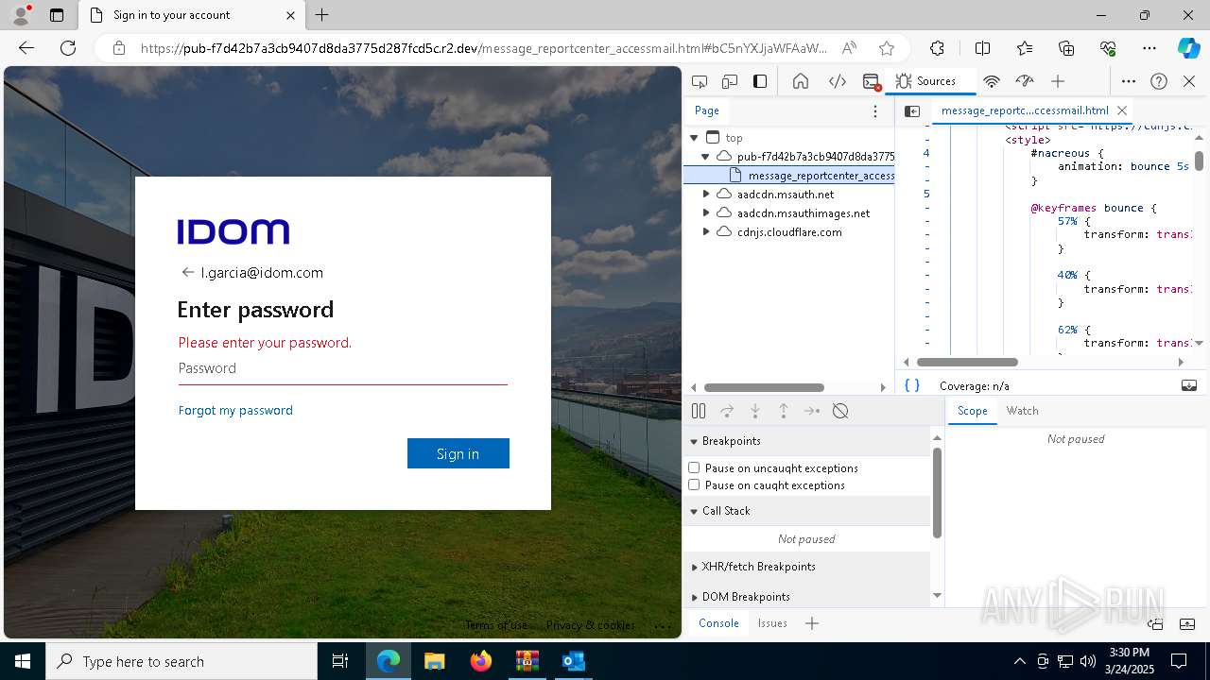Viewport: 1210px width, 680px height.
Task: Open DevTools help question mark
Action: (1159, 81)
